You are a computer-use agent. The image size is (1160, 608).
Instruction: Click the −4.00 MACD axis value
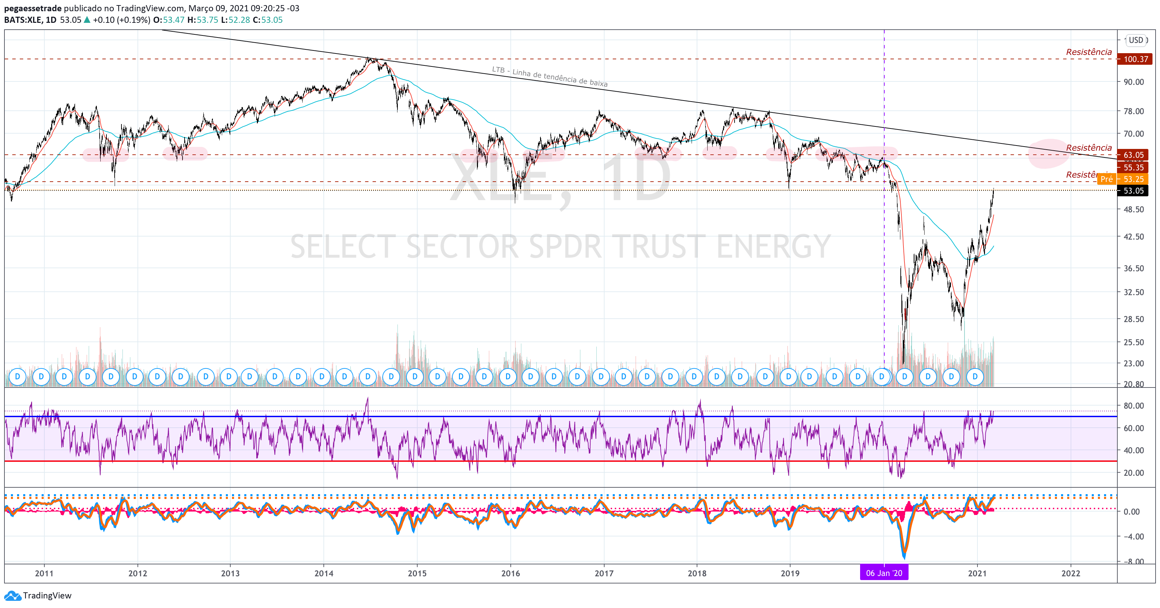tap(1133, 536)
